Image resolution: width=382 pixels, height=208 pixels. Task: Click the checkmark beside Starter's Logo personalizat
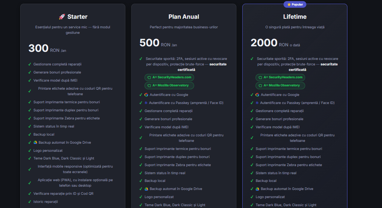29,151
